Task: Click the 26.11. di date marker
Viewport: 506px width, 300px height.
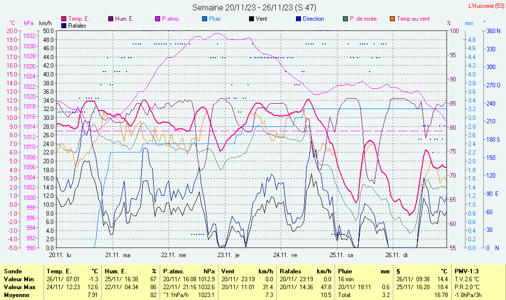Action: (x=396, y=255)
